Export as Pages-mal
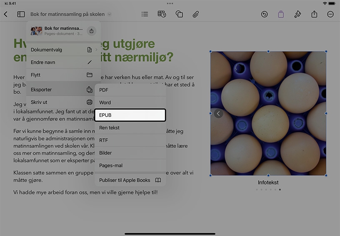Screen dimensions: 340x236 130,165
